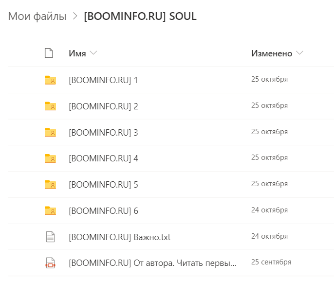Screen dimensions: 334x297
Task: Click the [BOOMINFO.RU] SOUL breadcrumb title
Action: (x=140, y=16)
